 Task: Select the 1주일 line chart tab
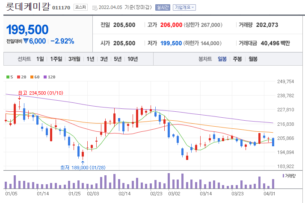pos(56,59)
